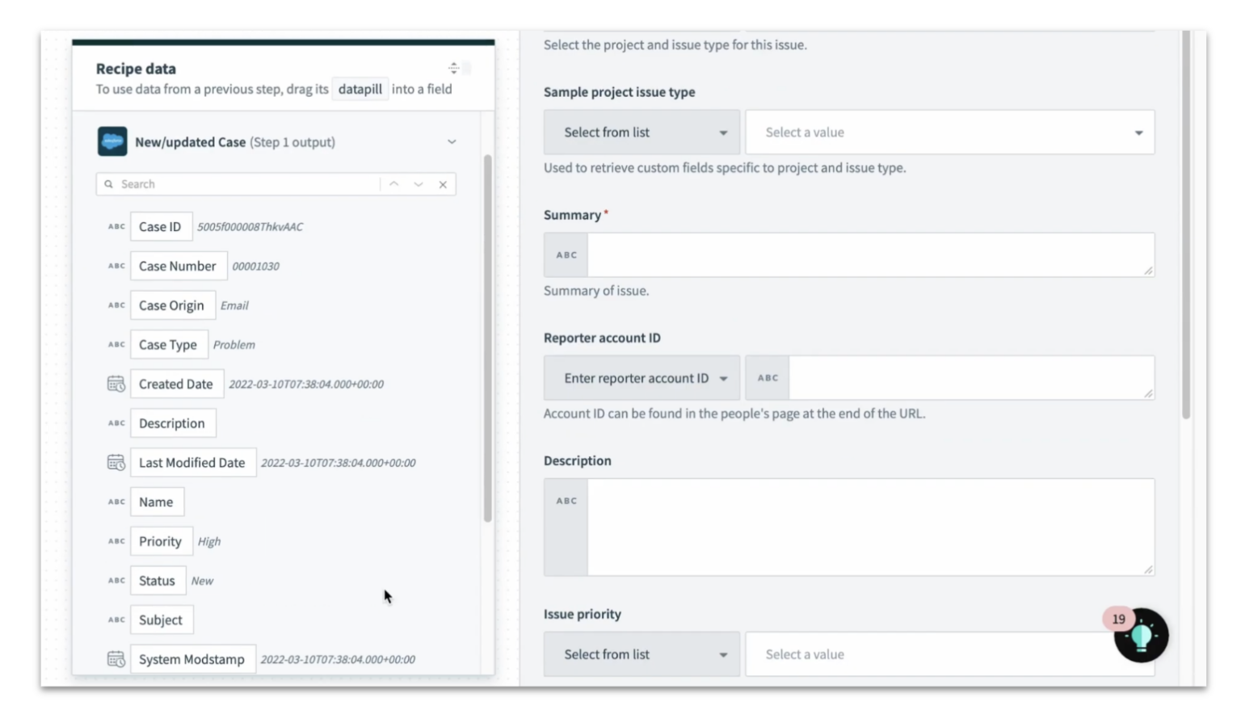Click the drag handle atop the Recipe data panel
The width and height of the screenshot is (1241, 723).
tap(454, 68)
